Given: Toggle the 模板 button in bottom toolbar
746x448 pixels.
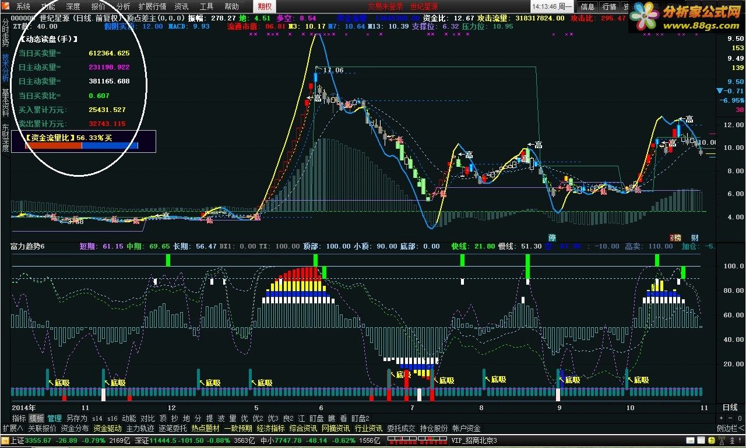Looking at the screenshot, I should [37, 418].
